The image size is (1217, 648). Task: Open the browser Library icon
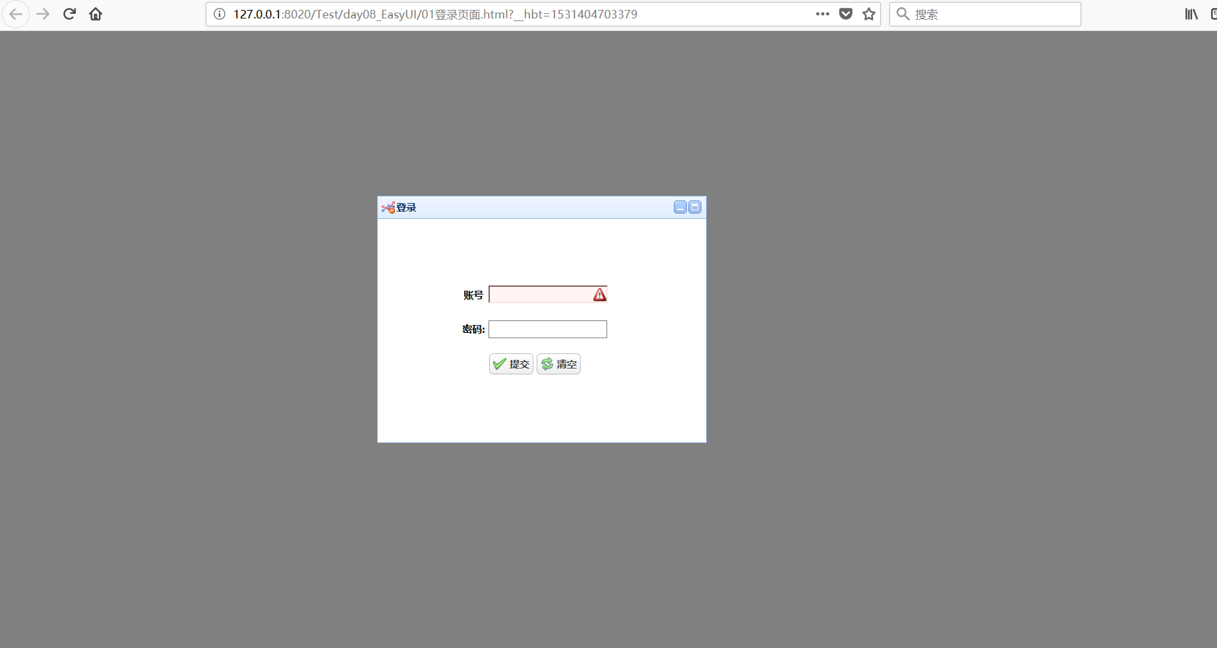[x=1191, y=14]
